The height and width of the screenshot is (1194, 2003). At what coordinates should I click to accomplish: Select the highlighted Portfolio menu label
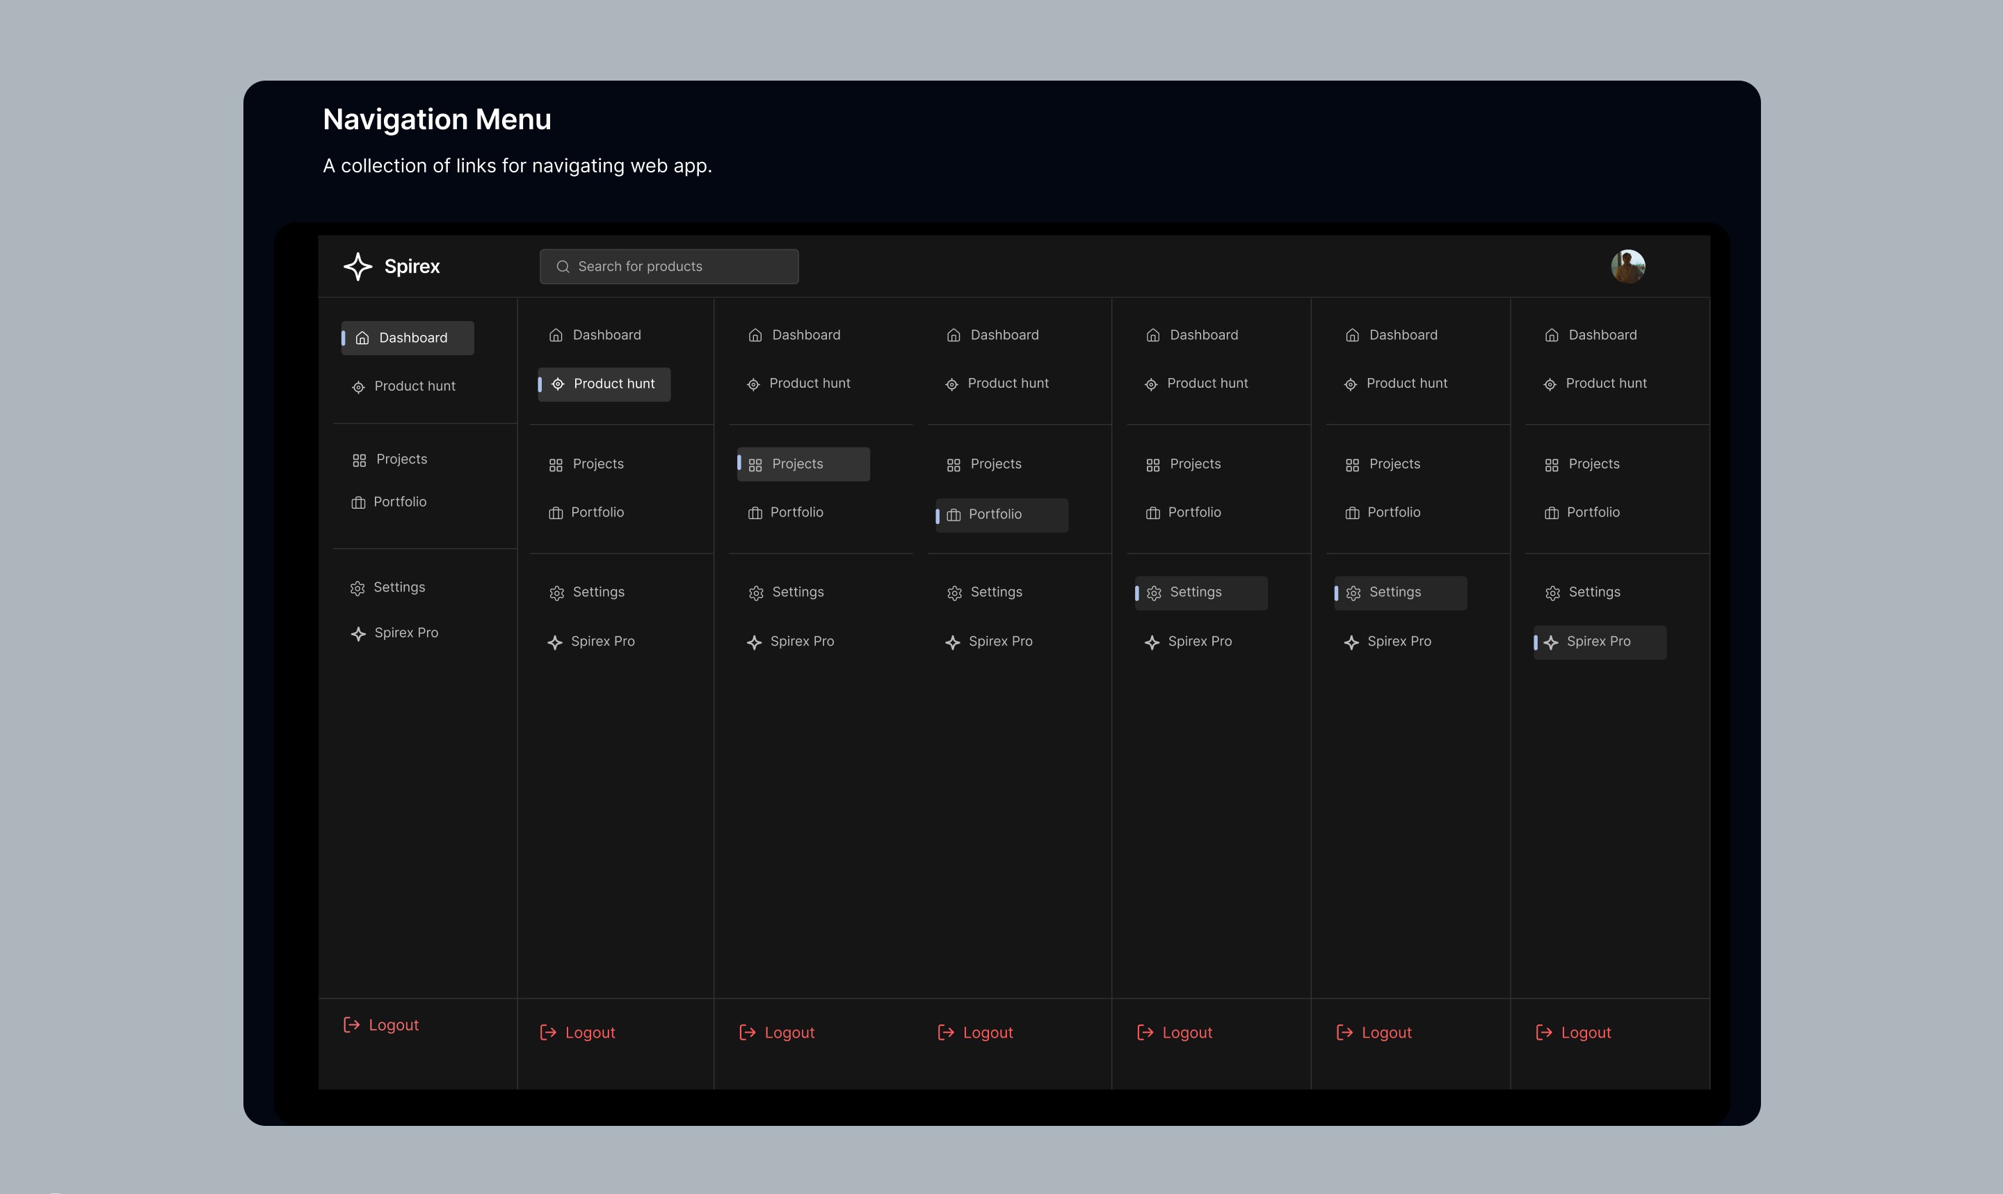pos(995,514)
